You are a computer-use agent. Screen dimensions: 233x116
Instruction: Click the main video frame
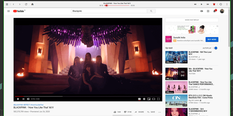point(88,59)
